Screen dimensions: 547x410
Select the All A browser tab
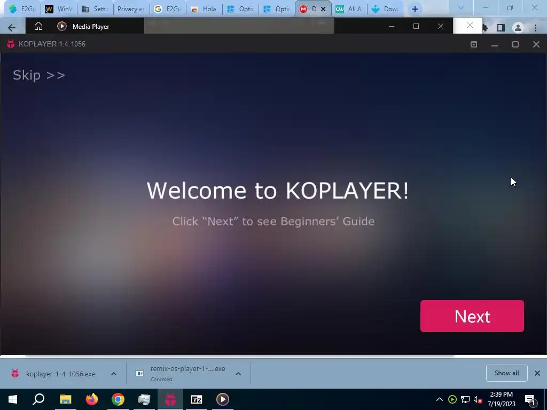pos(348,9)
